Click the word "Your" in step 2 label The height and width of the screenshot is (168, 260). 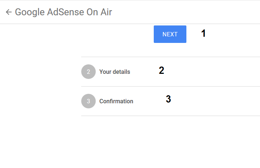point(105,72)
